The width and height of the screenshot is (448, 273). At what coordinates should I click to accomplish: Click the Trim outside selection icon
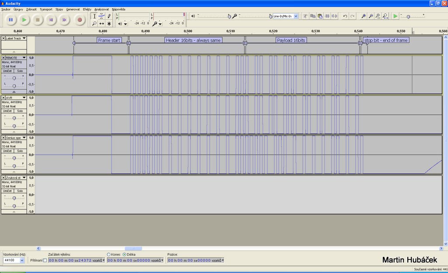[x=327, y=16]
